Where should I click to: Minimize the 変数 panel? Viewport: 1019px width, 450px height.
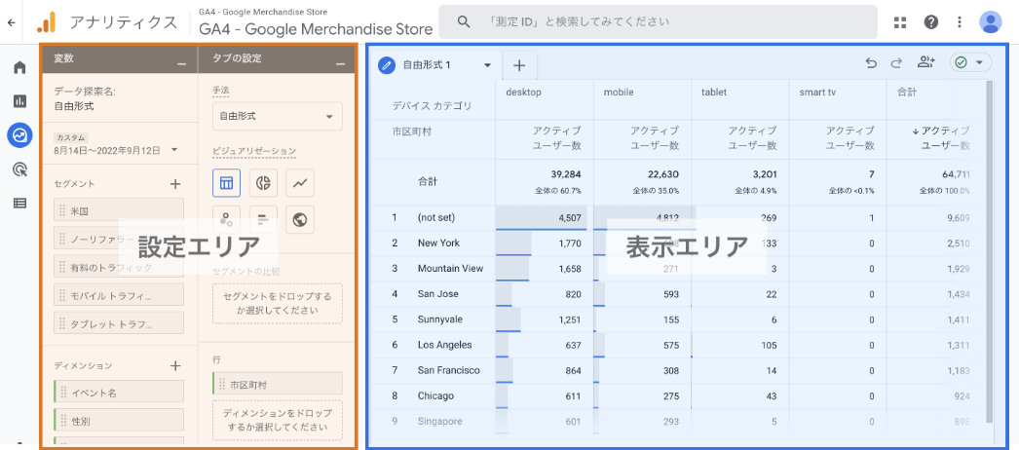[x=181, y=63]
